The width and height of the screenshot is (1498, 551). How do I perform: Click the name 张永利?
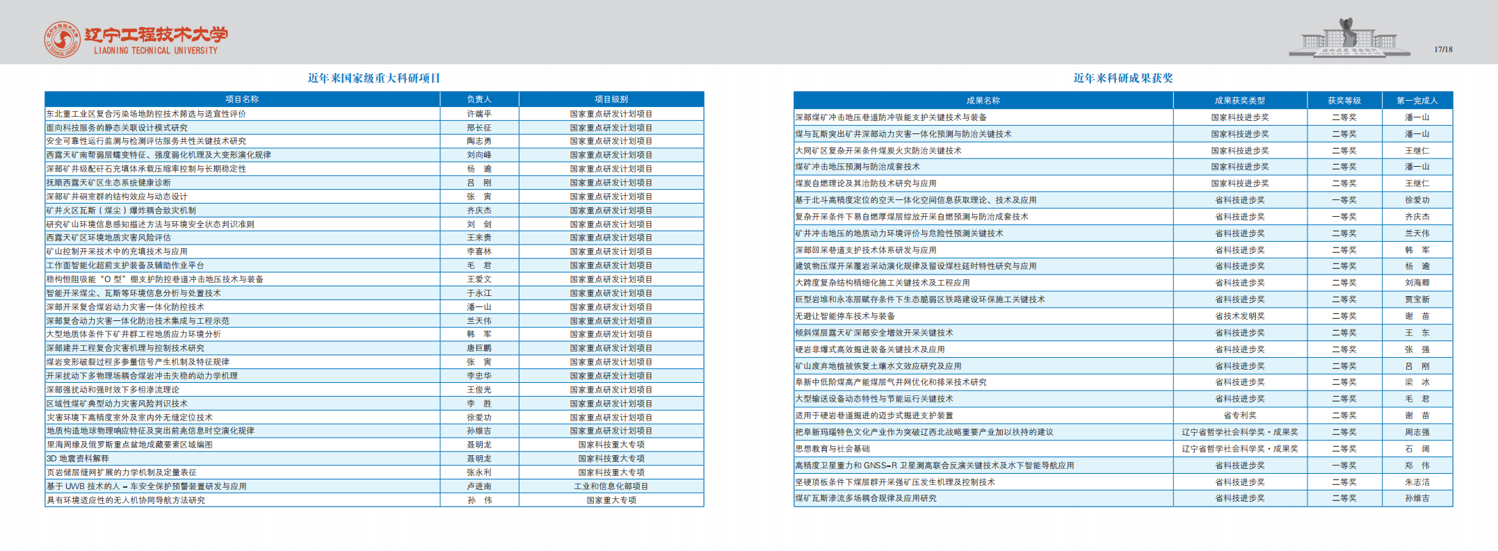point(479,472)
